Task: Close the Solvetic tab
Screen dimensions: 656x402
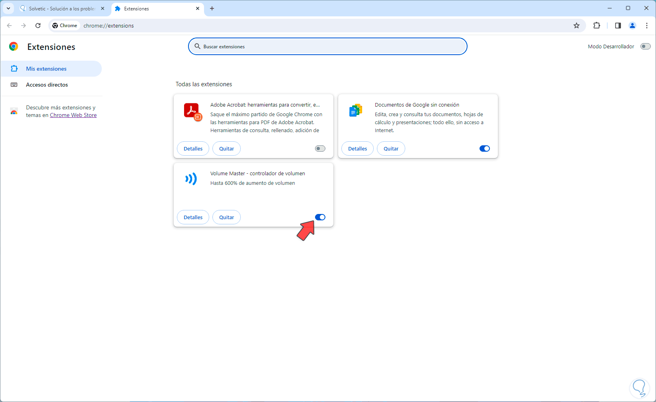Action: tap(103, 8)
